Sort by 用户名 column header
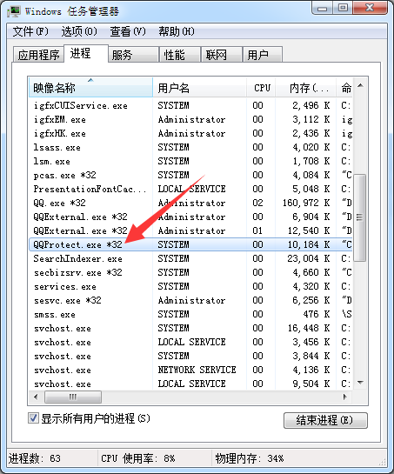 [199, 87]
